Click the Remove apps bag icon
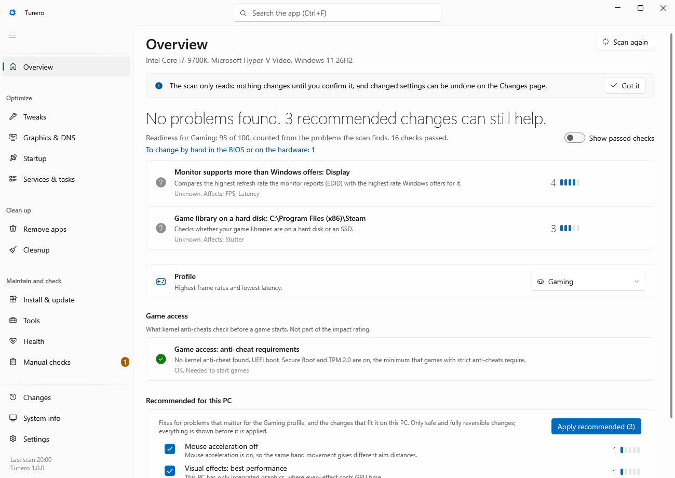Image resolution: width=675 pixels, height=478 pixels. [x=13, y=229]
